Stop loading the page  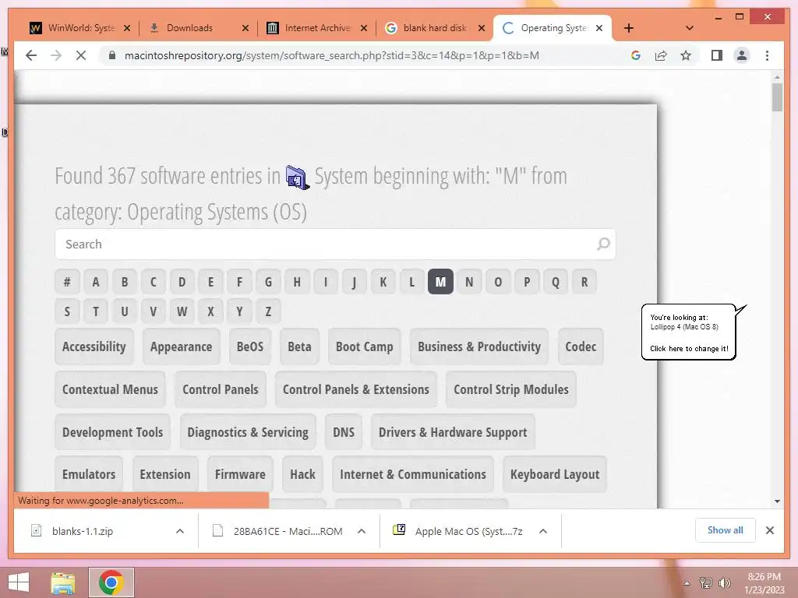(x=81, y=55)
